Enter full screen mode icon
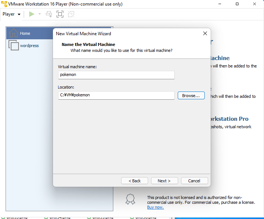Screen dimensions: 264x219 point(60,14)
